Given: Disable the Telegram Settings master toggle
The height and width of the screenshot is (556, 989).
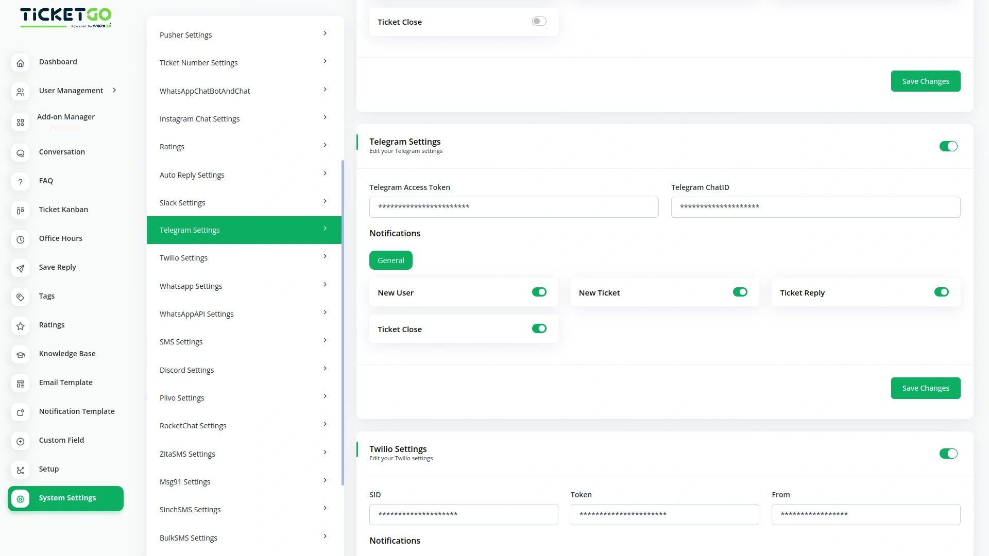Looking at the screenshot, I should tap(948, 146).
